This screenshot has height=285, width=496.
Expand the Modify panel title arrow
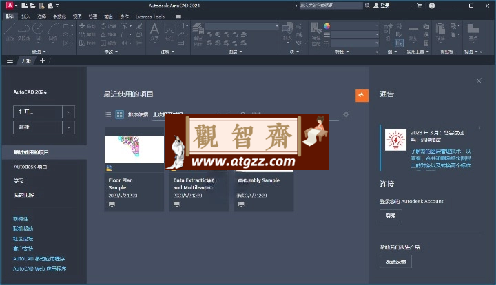tap(116, 52)
